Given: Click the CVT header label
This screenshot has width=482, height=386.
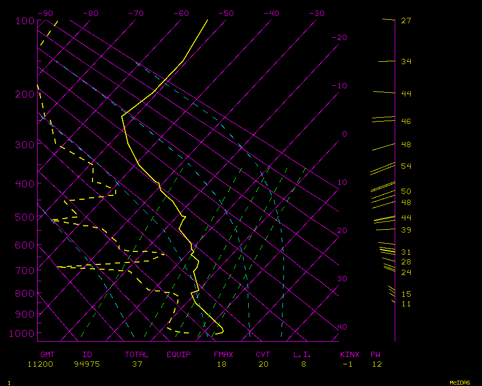Looking at the screenshot, I should [x=263, y=355].
